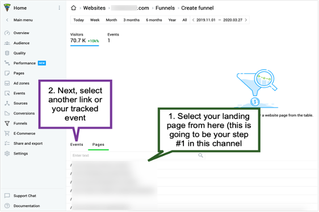Click the Settings gear icon
The image size is (319, 212).
click(7, 153)
